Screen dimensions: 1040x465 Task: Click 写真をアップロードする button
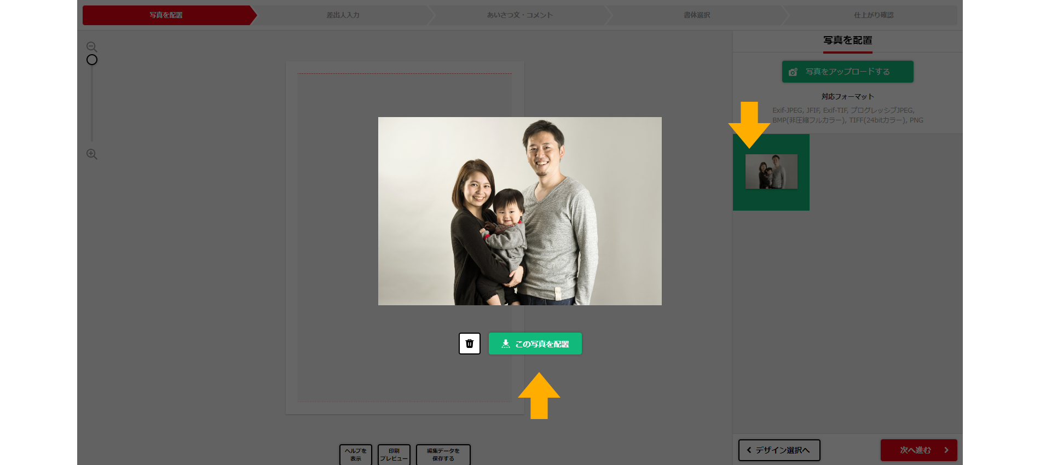click(847, 72)
